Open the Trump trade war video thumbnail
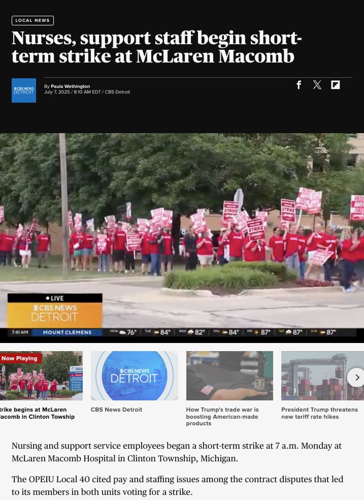This screenshot has height=500, width=364. click(x=229, y=376)
